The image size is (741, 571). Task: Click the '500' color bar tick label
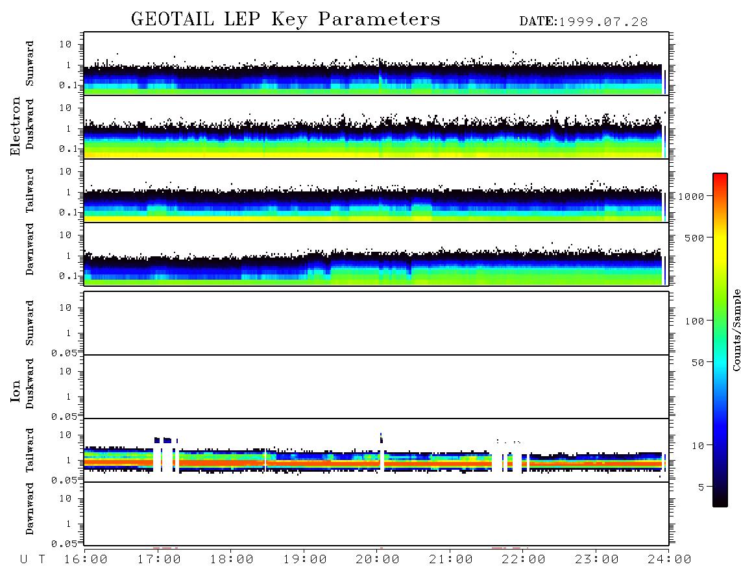694,237
